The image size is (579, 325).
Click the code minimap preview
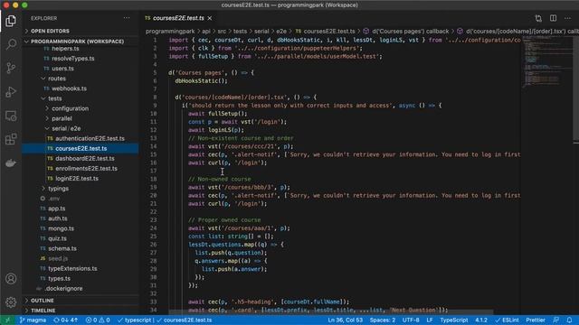[546, 62]
